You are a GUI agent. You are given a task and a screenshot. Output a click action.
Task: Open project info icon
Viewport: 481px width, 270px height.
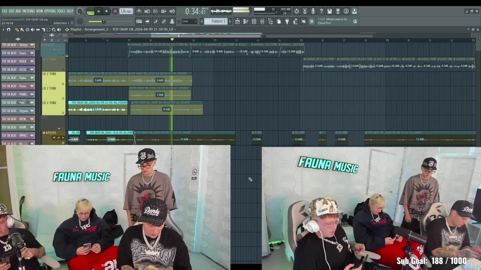pyautogui.click(x=346, y=11)
